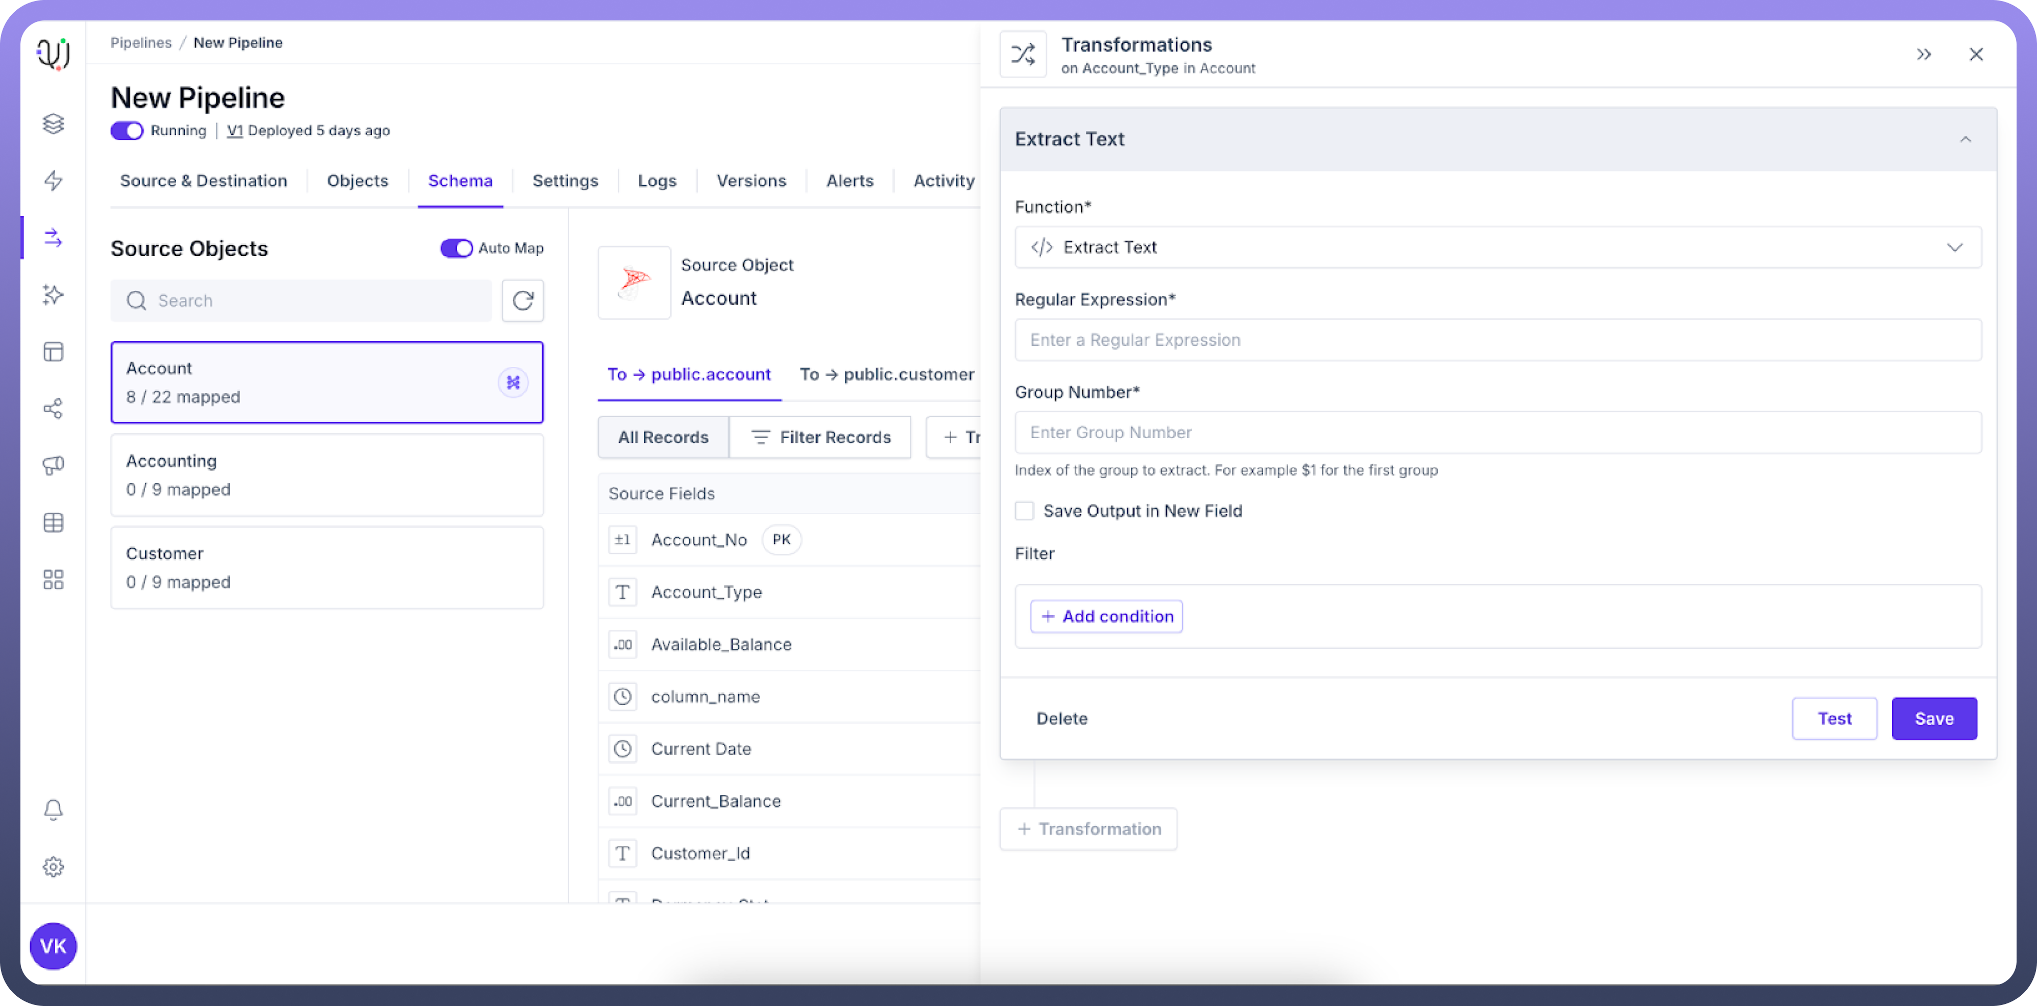Click the share nodes sidebar icon
The height and width of the screenshot is (1006, 2037).
[53, 409]
